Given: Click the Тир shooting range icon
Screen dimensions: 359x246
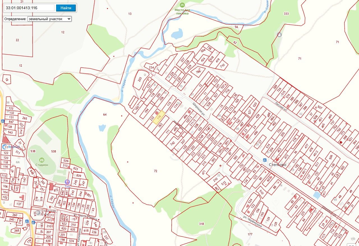Looking at the screenshot, I should pos(67,182).
